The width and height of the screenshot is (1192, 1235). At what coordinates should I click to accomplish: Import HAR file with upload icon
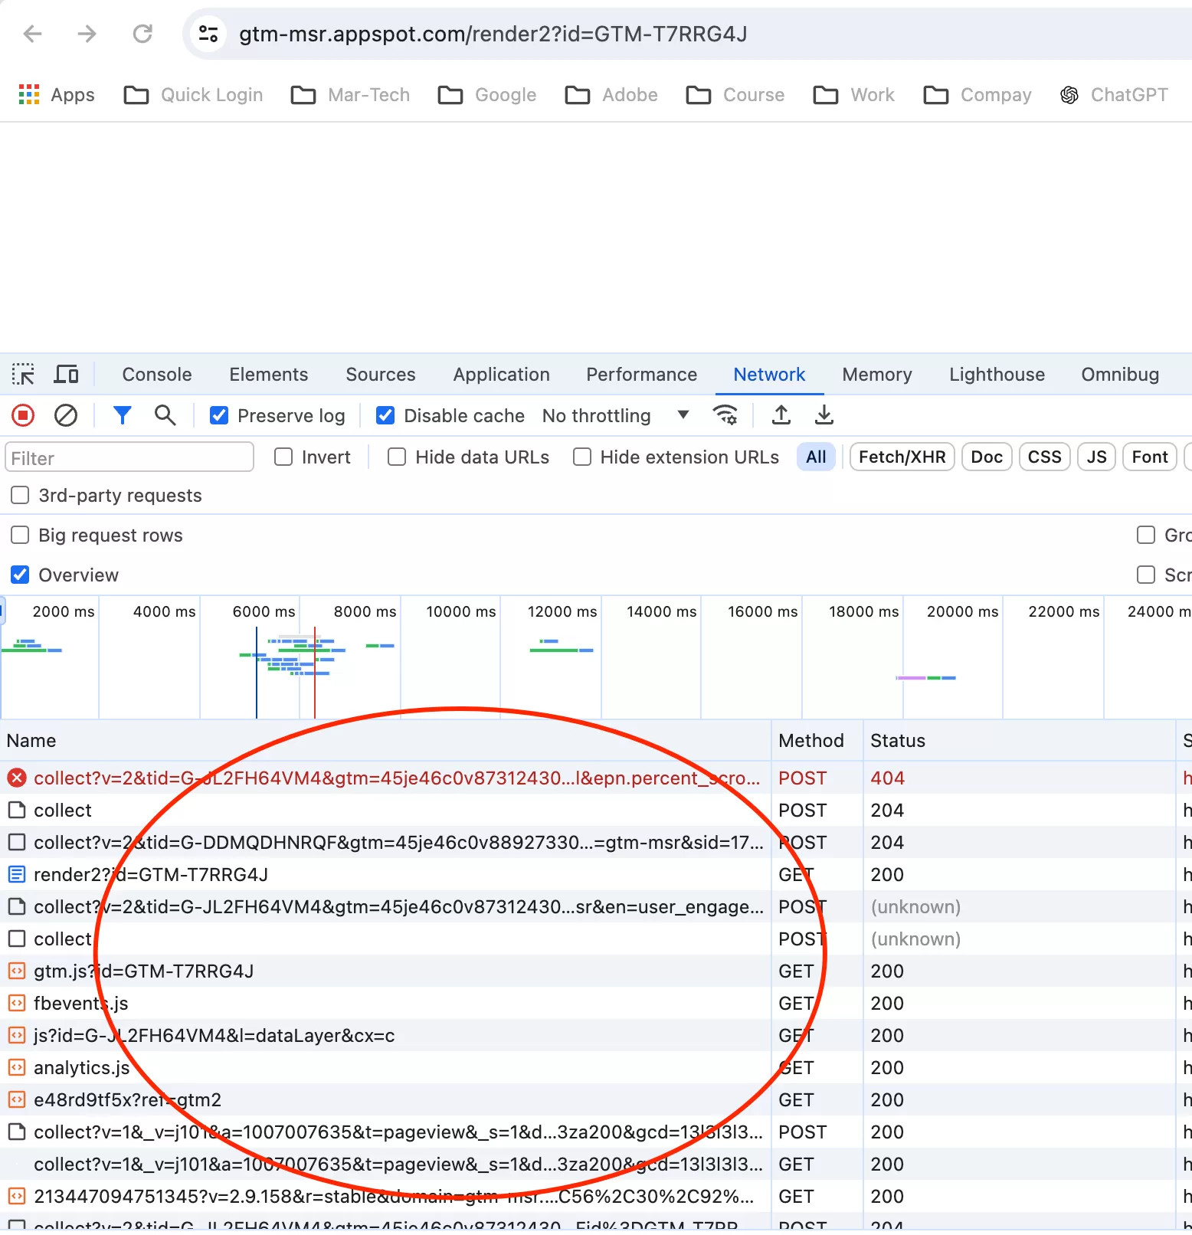[x=781, y=415]
